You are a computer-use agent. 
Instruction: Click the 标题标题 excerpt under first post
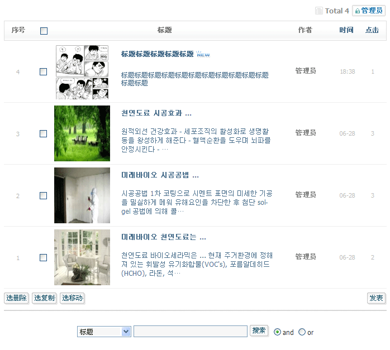point(195,79)
